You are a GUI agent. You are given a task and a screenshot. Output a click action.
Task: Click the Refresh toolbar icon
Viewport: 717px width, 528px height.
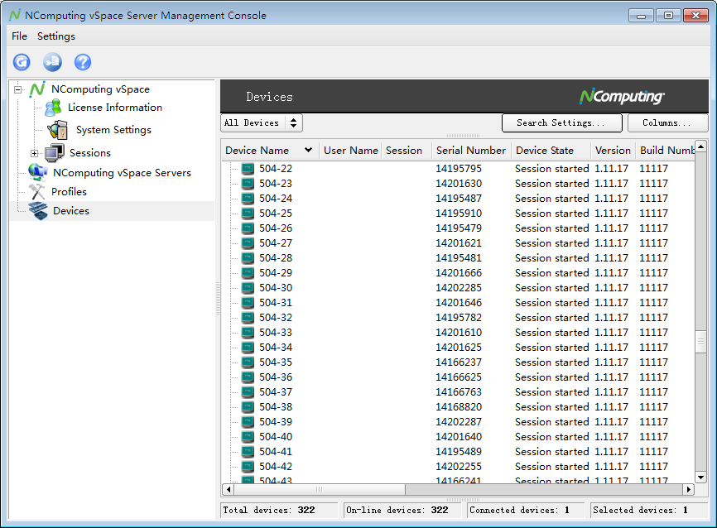pyautogui.click(x=22, y=62)
